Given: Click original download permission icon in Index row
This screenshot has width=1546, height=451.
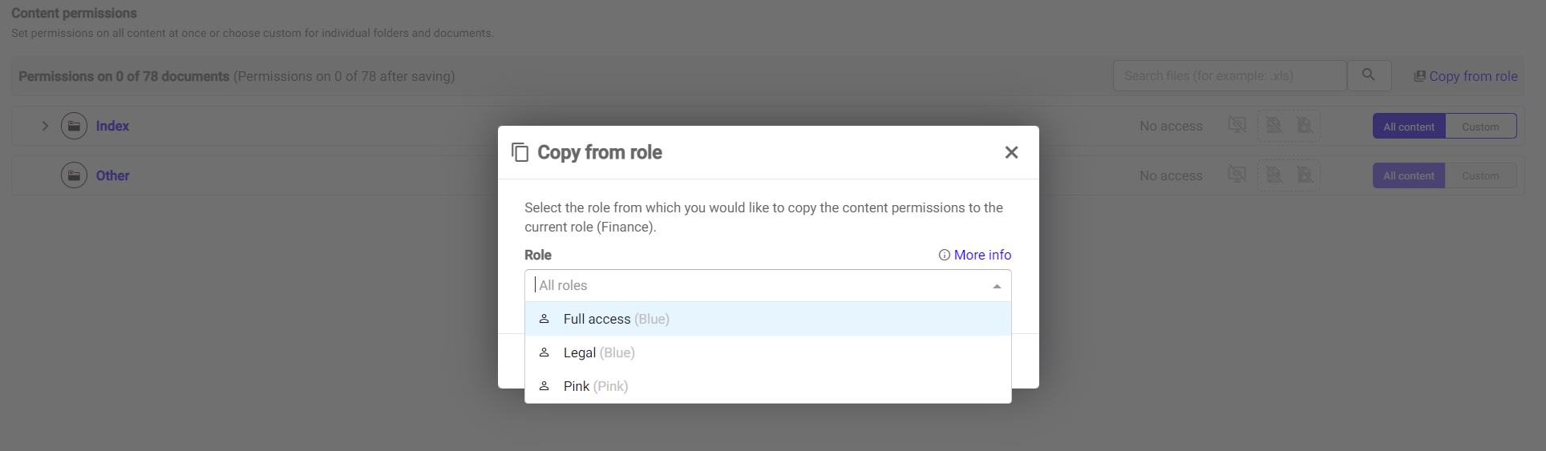Looking at the screenshot, I should click(x=1305, y=126).
